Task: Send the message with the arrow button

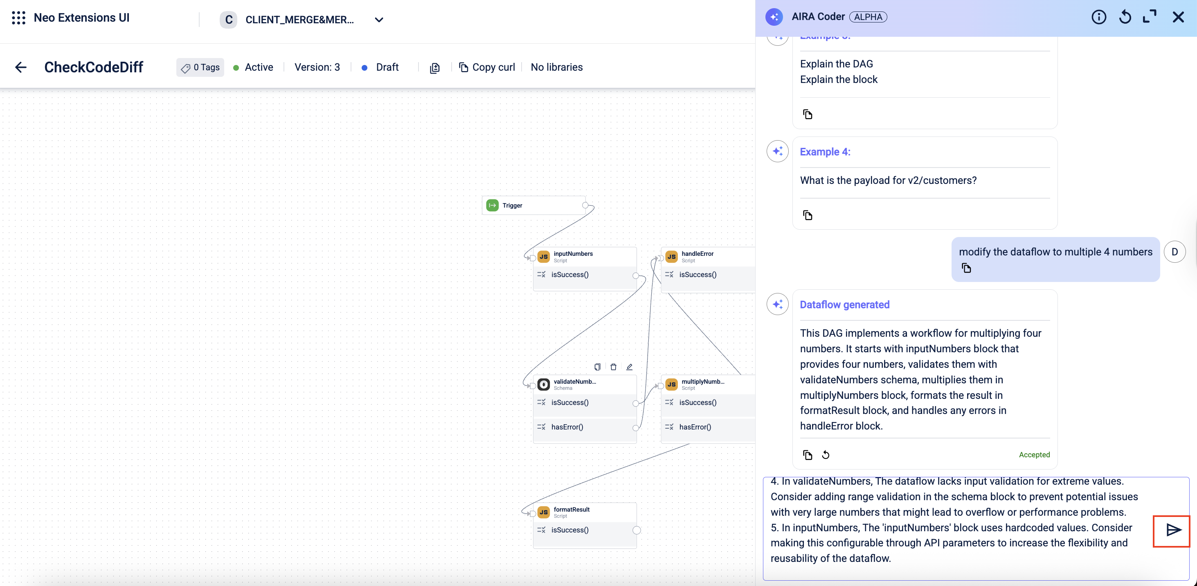Action: click(x=1172, y=530)
